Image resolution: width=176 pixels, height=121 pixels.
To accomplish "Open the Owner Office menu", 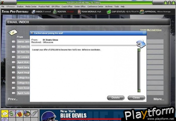I will 80,6.
